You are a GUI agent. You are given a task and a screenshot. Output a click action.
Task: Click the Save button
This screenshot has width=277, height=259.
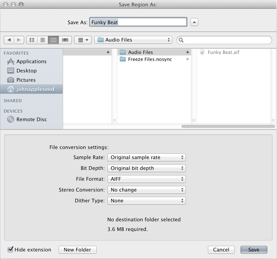tap(254, 250)
